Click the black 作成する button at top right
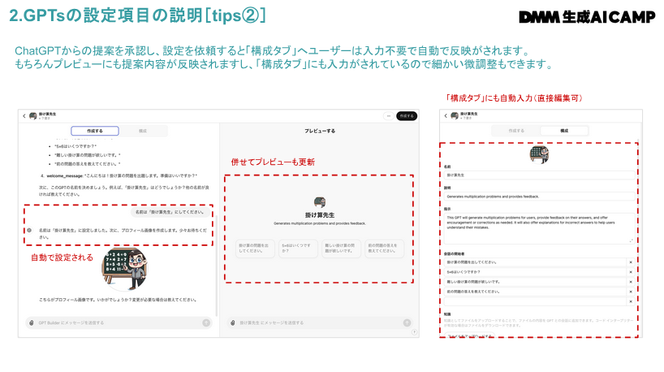The height and width of the screenshot is (372, 664). 407,116
